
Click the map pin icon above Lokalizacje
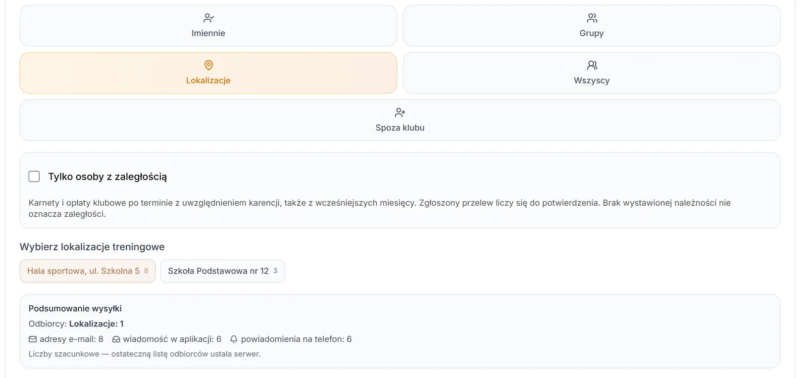click(208, 65)
